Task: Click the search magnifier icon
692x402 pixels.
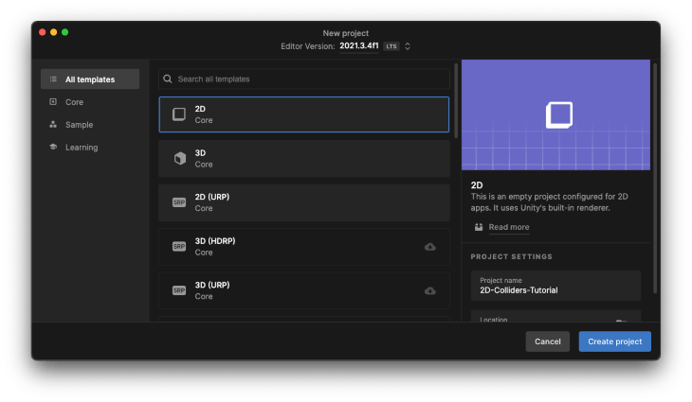Action: pos(168,79)
